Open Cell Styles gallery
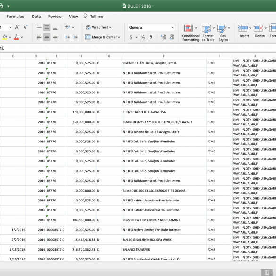The width and height of the screenshot is (276, 276). tap(223, 33)
